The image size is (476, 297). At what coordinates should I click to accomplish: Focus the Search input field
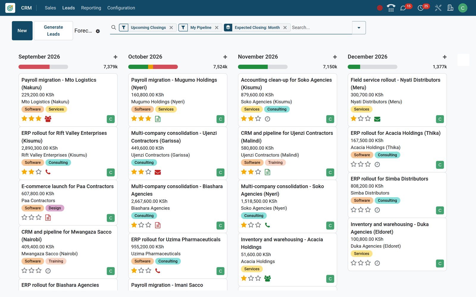pyautogui.click(x=321, y=27)
